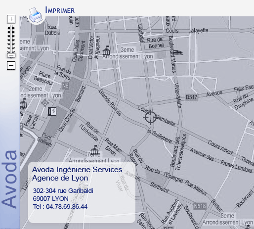Viewport: 254px width, 229px height.
Task: Click the crosshair location marker on Cours Gambetta
Action: click(x=150, y=117)
